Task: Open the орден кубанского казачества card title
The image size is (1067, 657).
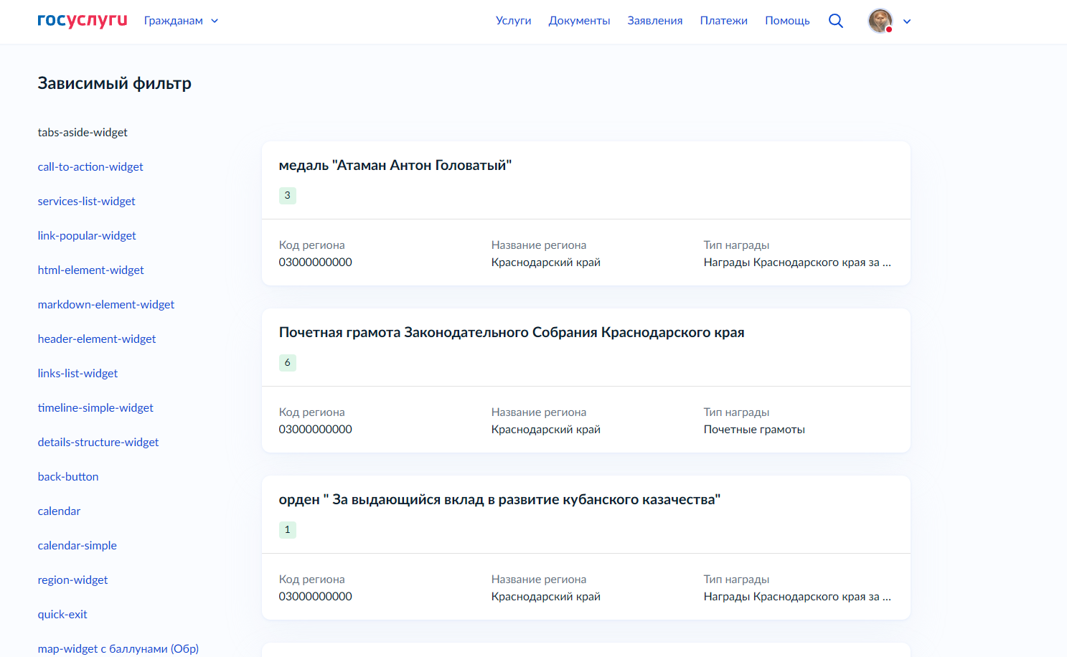Action: 499,500
